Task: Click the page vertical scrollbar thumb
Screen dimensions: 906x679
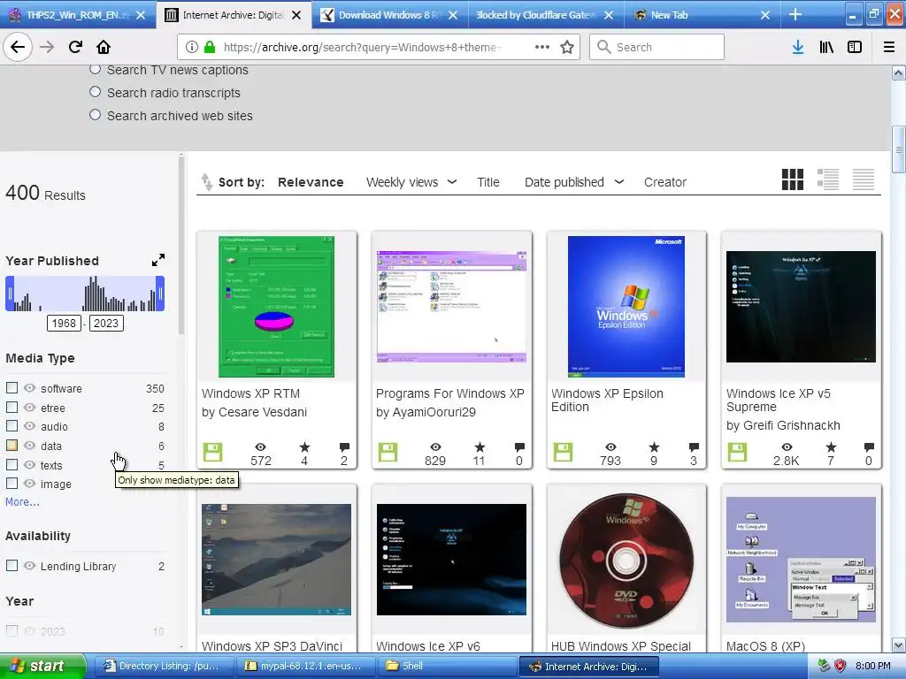Action: click(x=899, y=149)
